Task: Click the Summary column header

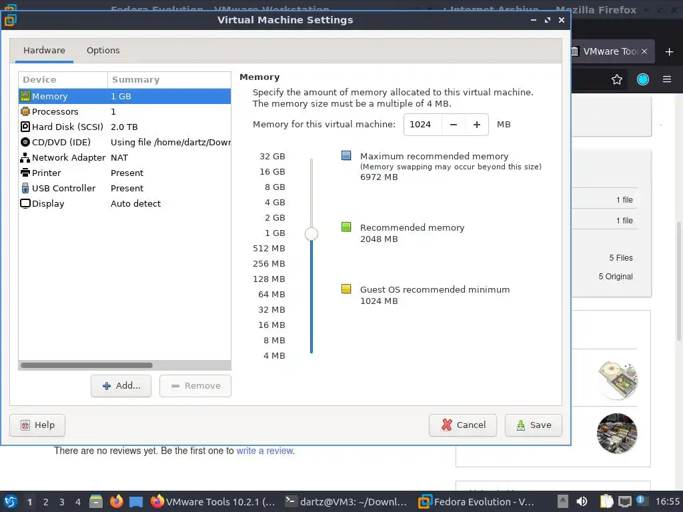Action: [x=169, y=80]
